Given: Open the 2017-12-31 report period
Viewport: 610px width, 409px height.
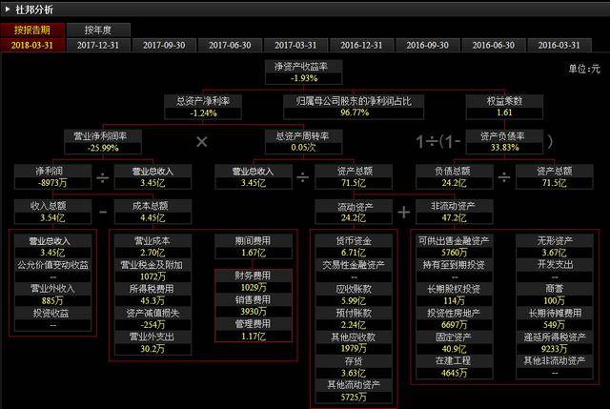Looking at the screenshot, I should click(99, 45).
